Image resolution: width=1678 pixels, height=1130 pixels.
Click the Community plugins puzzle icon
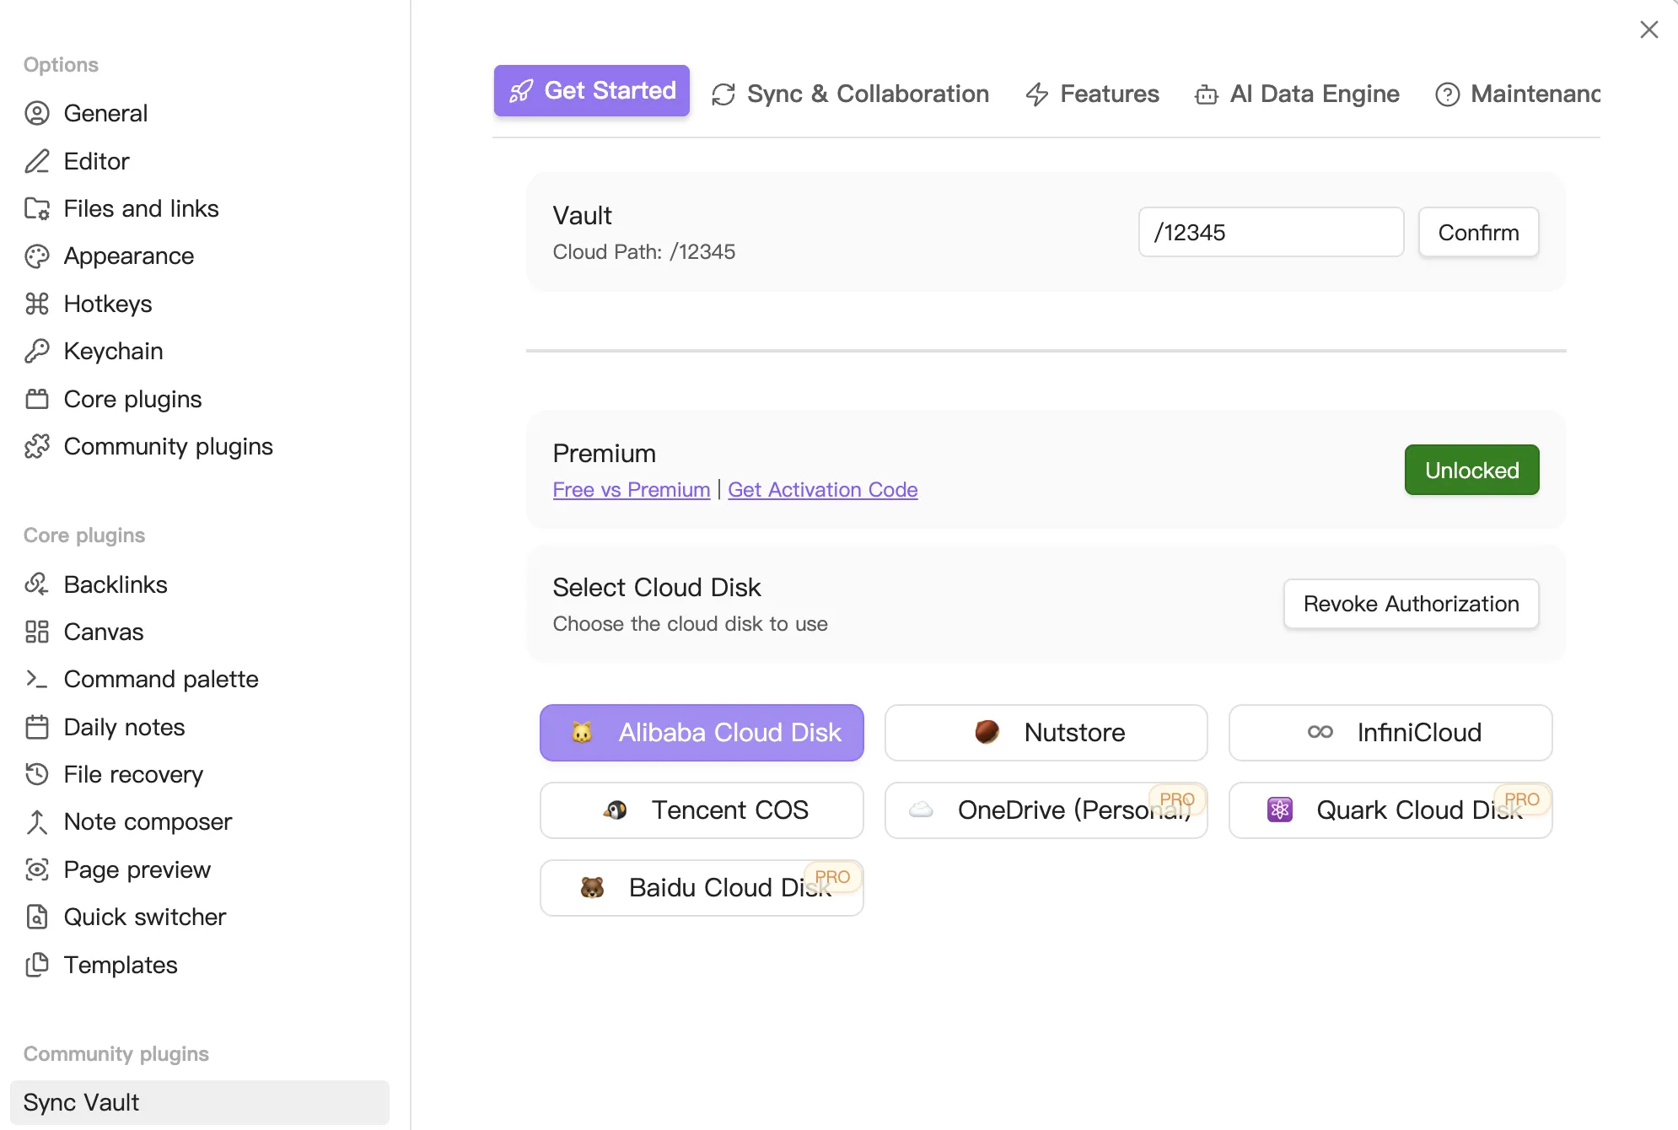tap(37, 446)
